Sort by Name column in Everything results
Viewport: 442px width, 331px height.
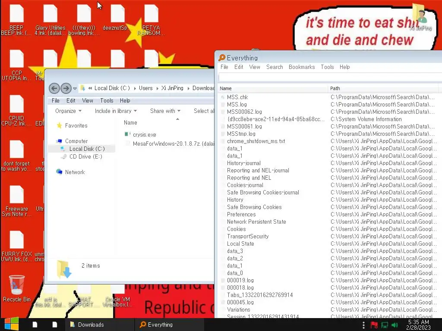(273, 88)
